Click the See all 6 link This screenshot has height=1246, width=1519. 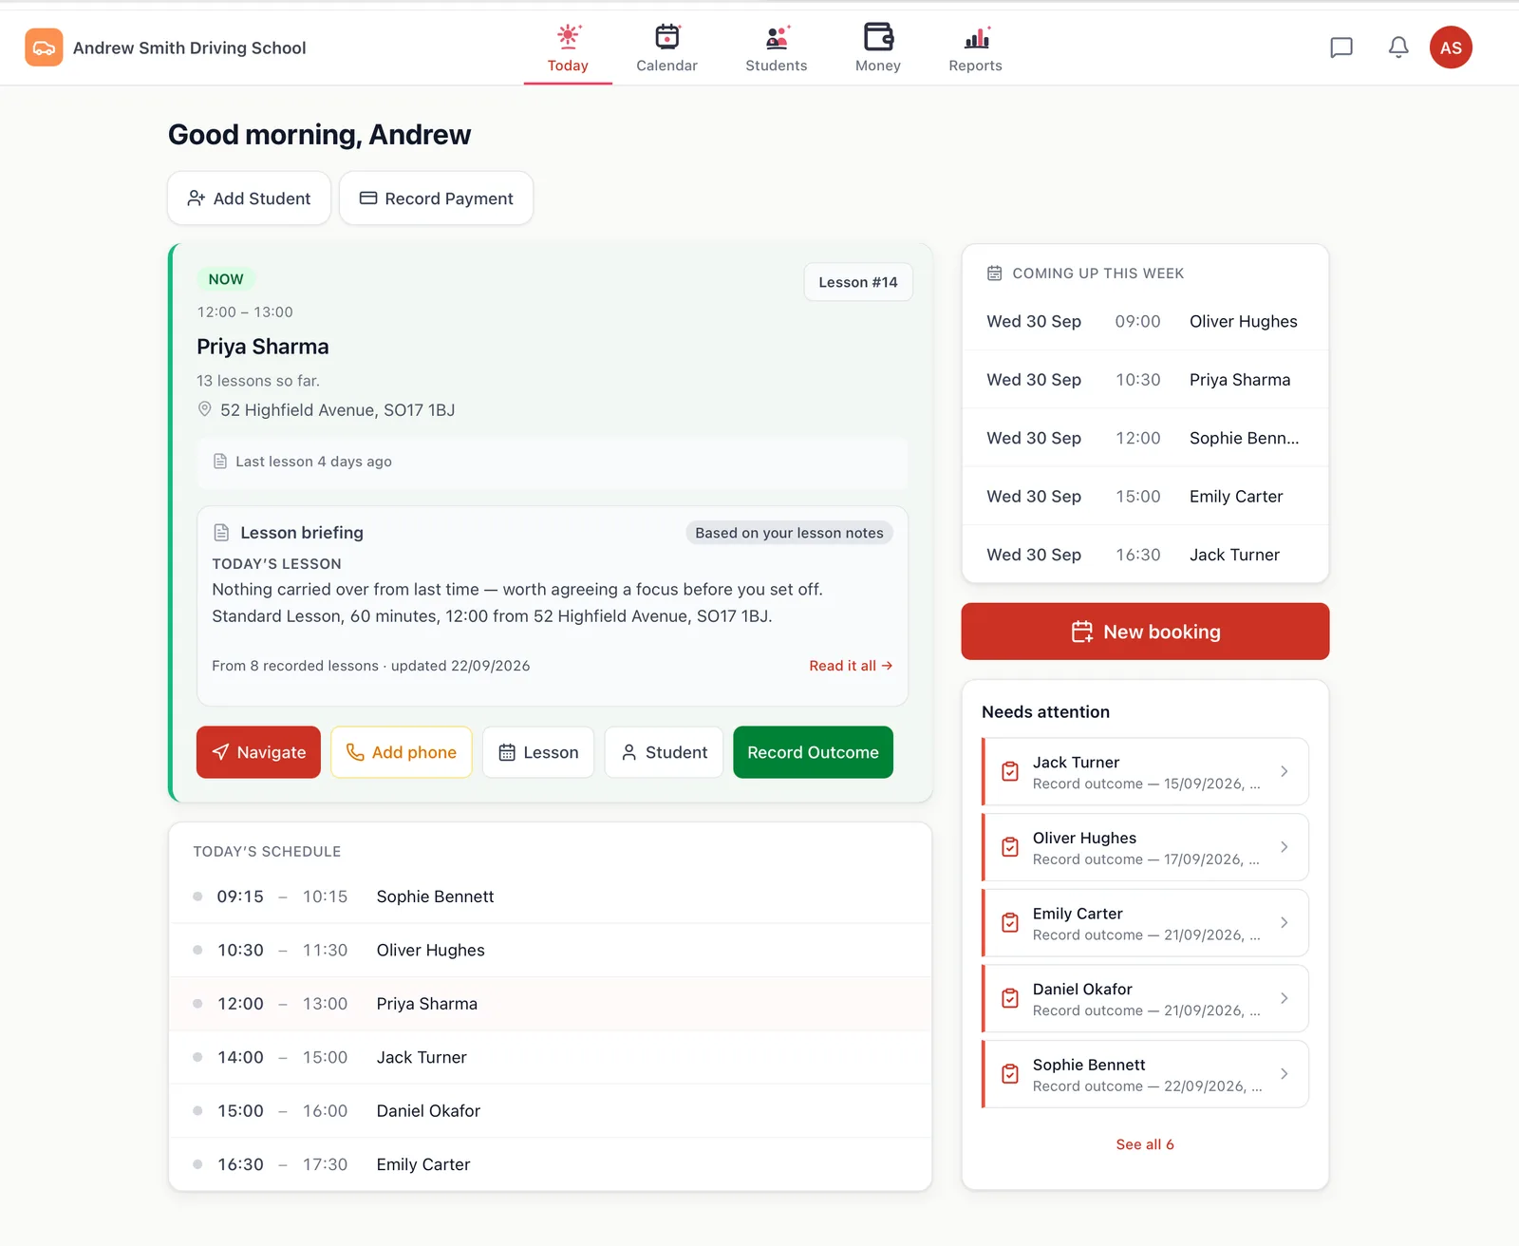click(x=1145, y=1144)
